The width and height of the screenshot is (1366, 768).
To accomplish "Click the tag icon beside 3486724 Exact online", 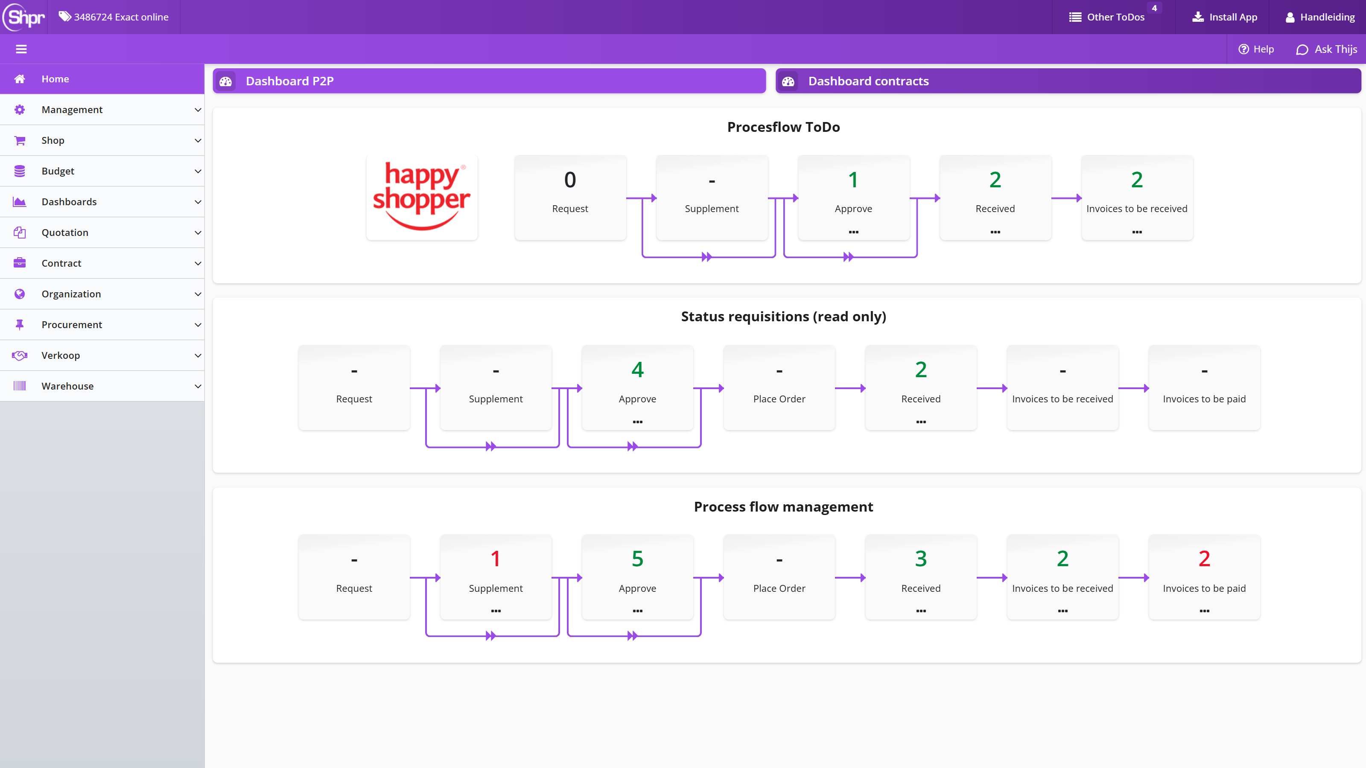I will (65, 17).
